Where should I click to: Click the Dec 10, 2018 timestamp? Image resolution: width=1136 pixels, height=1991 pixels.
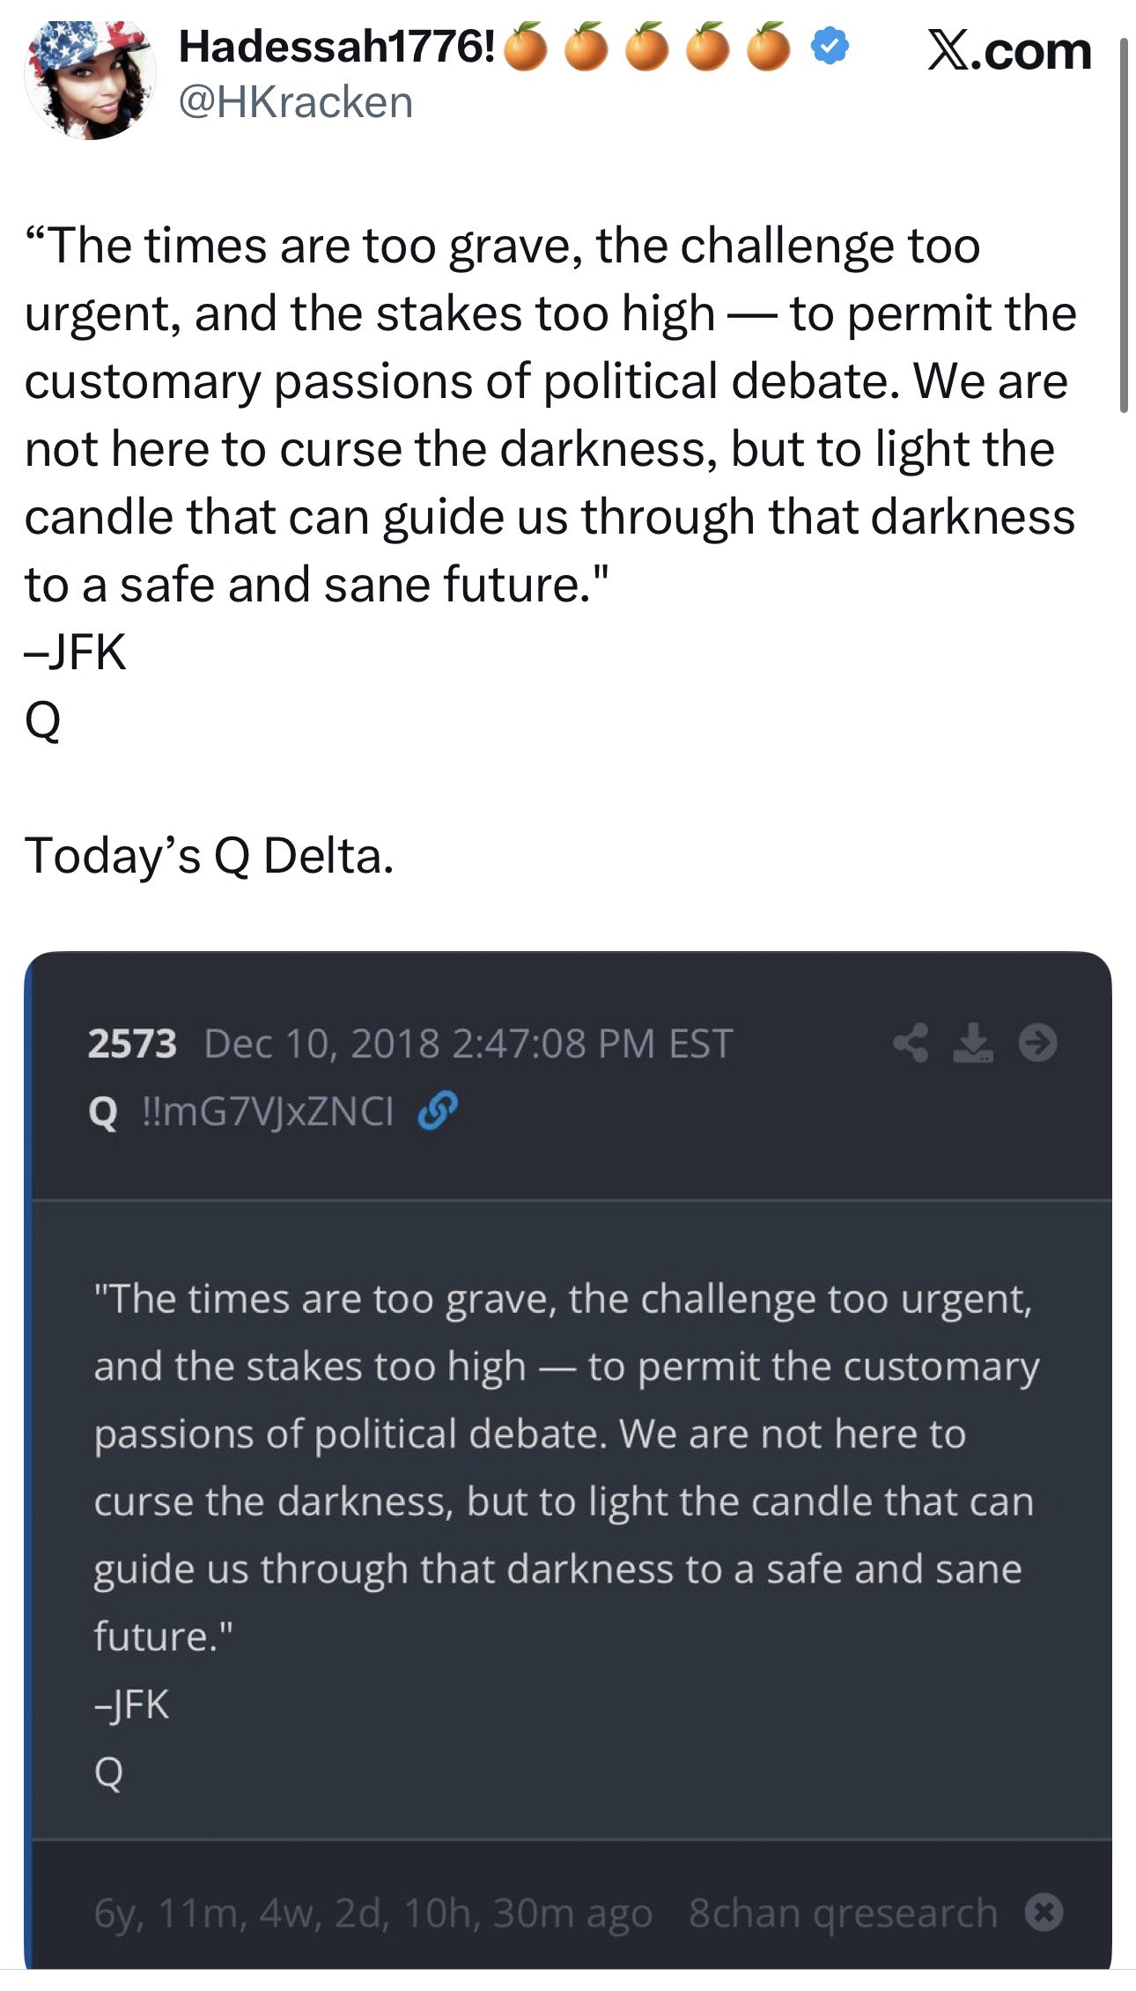point(468,1043)
